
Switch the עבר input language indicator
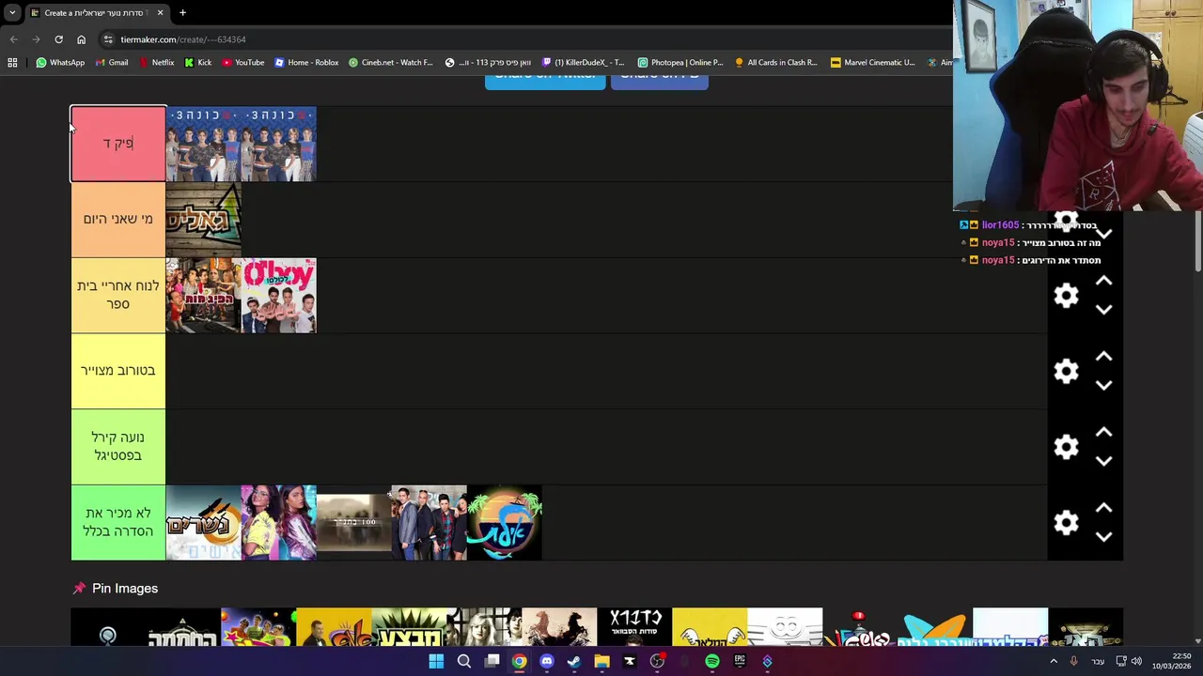1098,662
